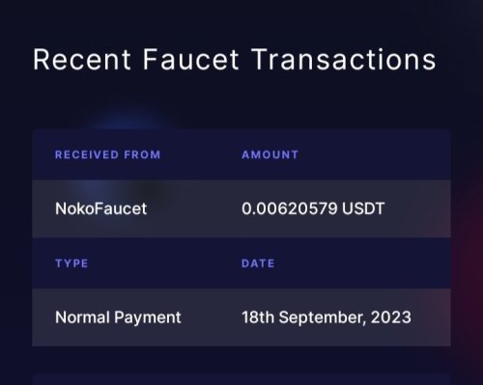Image resolution: width=483 pixels, height=385 pixels.
Task: Tap the USDT currency unit
Action: click(x=363, y=208)
